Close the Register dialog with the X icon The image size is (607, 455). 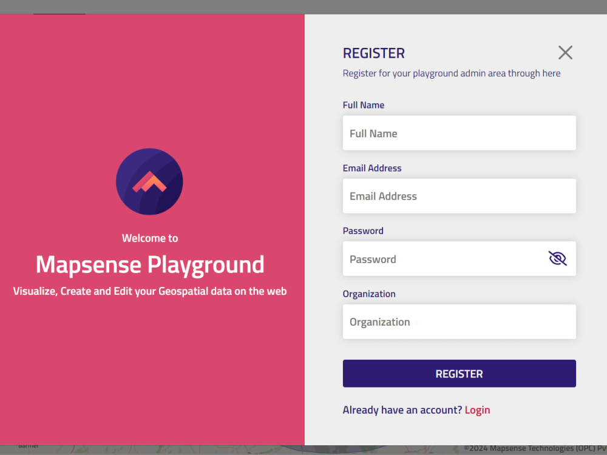coord(565,53)
